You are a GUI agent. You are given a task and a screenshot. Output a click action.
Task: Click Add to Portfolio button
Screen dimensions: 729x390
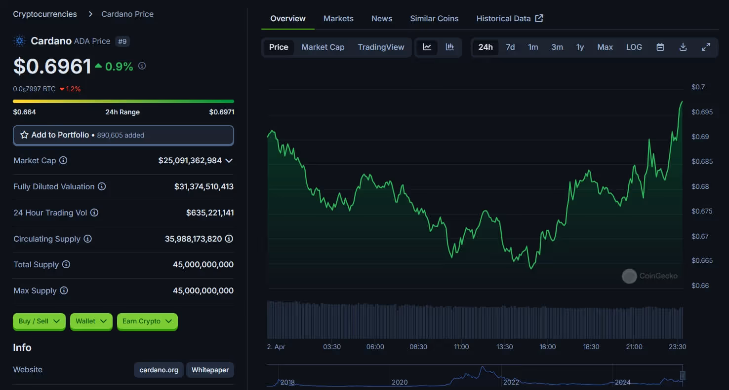[x=123, y=135]
